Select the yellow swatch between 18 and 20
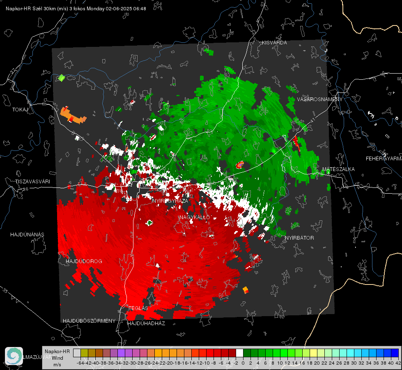Screen dimensions: 402x370 tap(314, 353)
